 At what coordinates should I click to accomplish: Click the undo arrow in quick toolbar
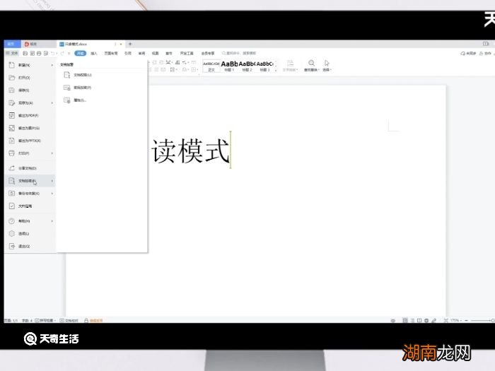coord(53,53)
